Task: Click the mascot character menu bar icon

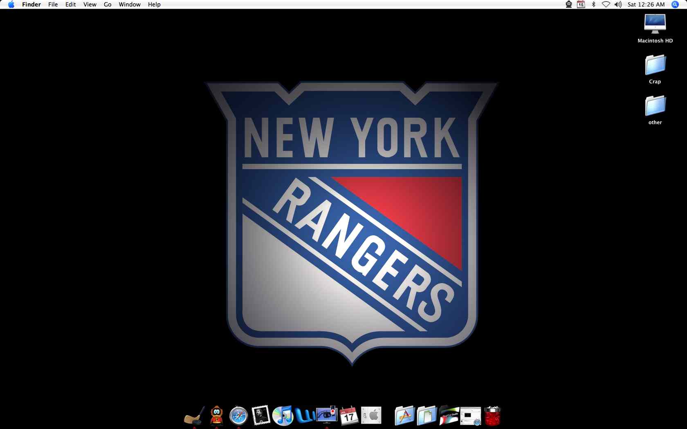Action: (568, 4)
